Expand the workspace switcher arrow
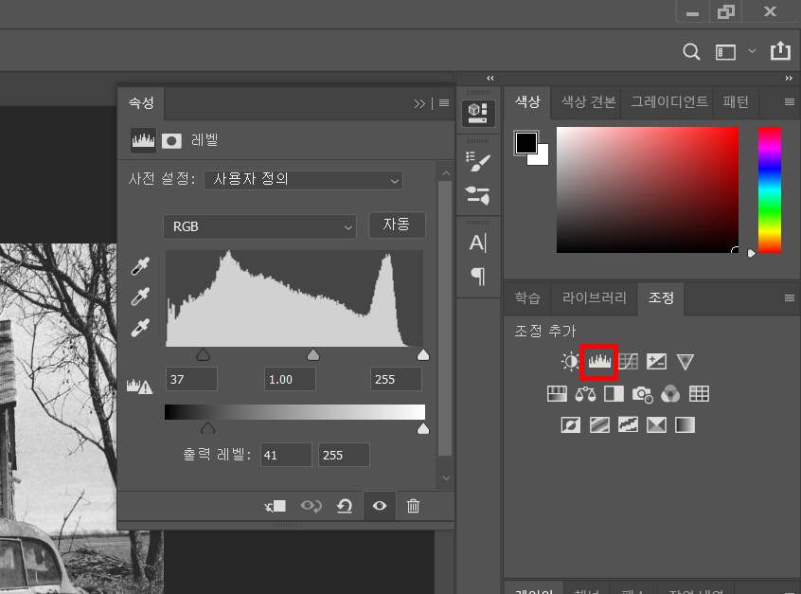The width and height of the screenshot is (801, 594). 752,51
